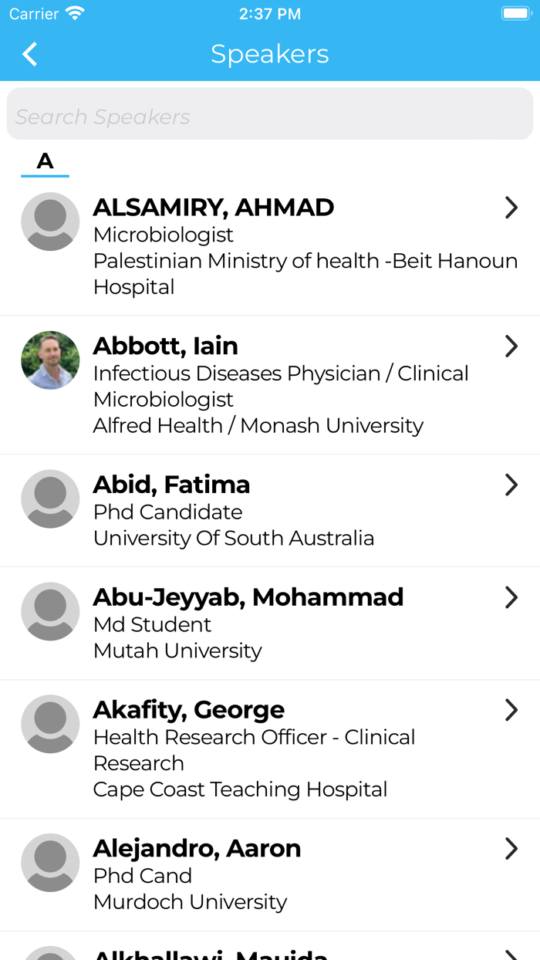Viewport: 540px width, 960px height.
Task: Open speaker name ALSAMIRY, AHMAD
Action: click(x=214, y=208)
